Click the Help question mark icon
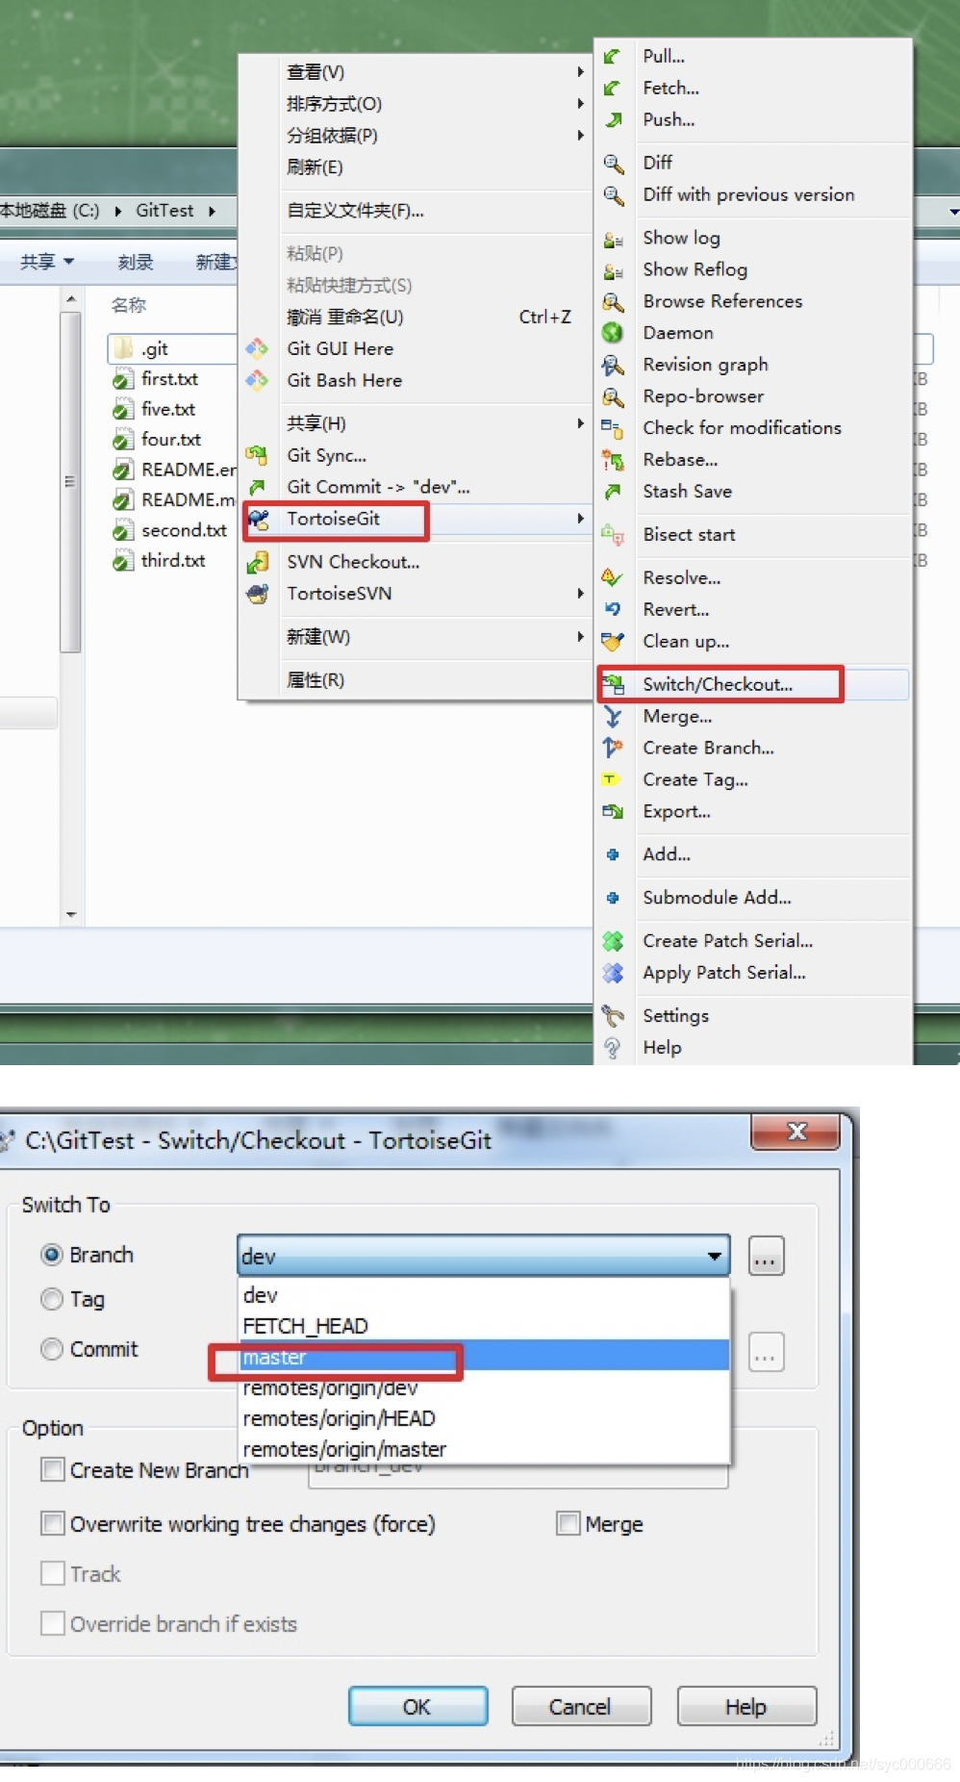This screenshot has width=960, height=1782. [x=613, y=1048]
